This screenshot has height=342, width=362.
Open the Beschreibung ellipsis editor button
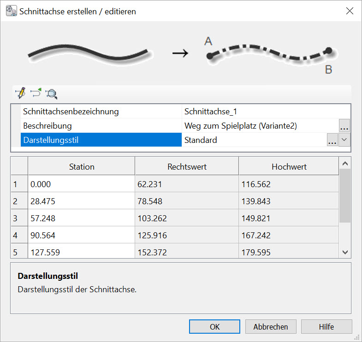coord(344,126)
